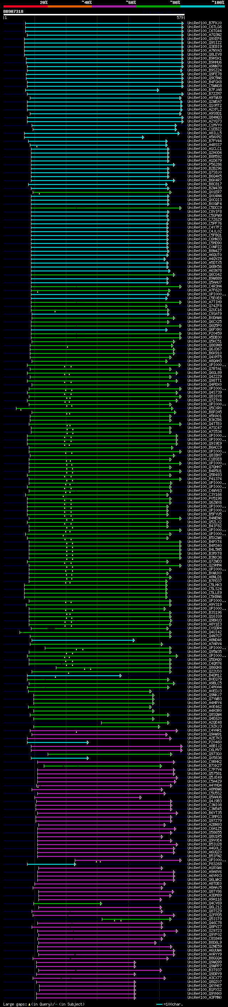Open hit UniRef100_B8GGQ4
Viewport: 228px width, 1007px height.
[204, 958]
